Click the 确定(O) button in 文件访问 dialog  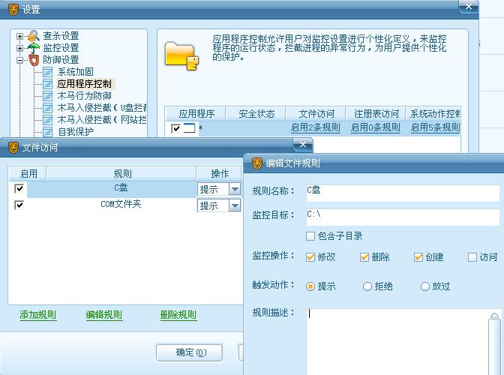[x=189, y=352]
